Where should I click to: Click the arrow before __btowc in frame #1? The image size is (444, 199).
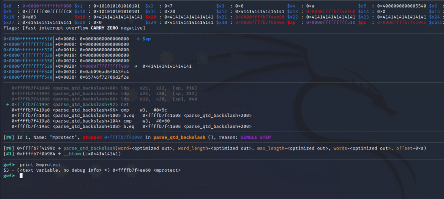pos(59,153)
